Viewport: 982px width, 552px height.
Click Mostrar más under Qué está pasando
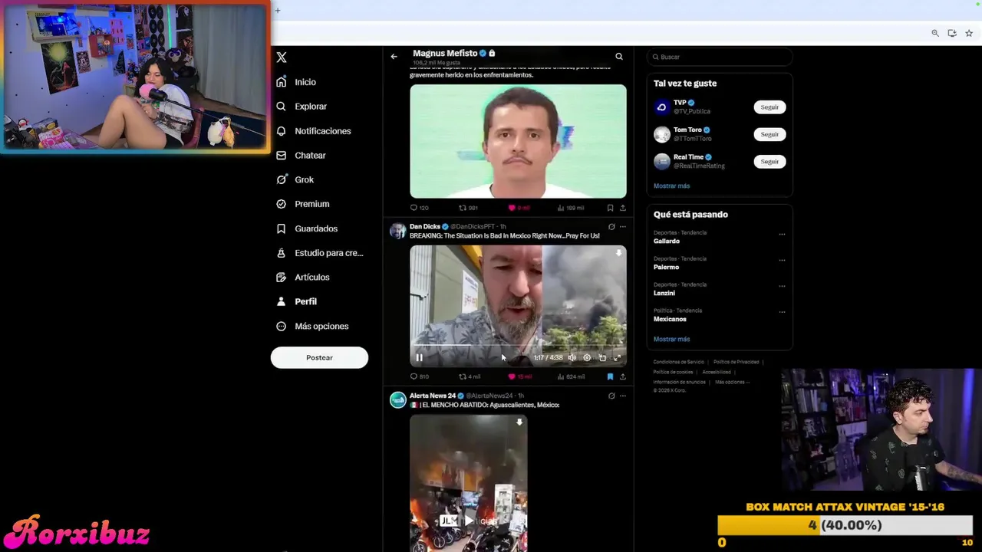(x=671, y=339)
